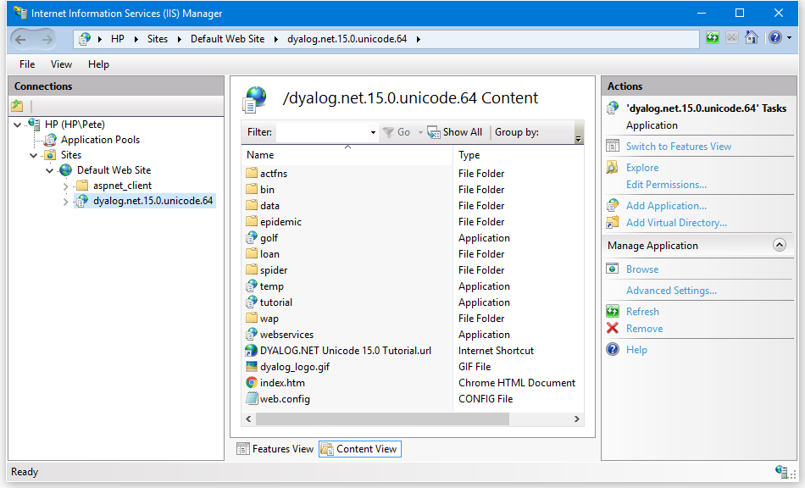The image size is (805, 488).
Task: Open the View menu
Action: point(61,64)
